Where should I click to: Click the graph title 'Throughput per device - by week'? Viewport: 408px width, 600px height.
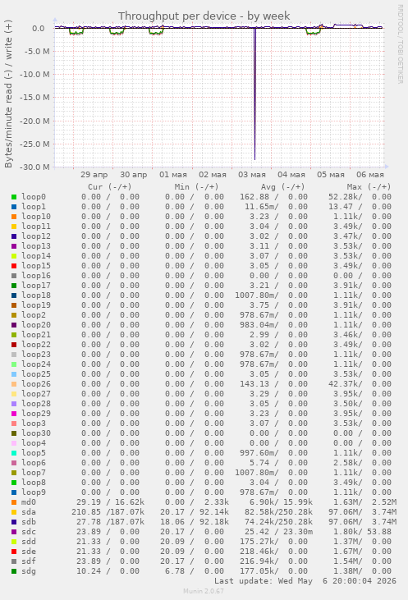[204, 16]
